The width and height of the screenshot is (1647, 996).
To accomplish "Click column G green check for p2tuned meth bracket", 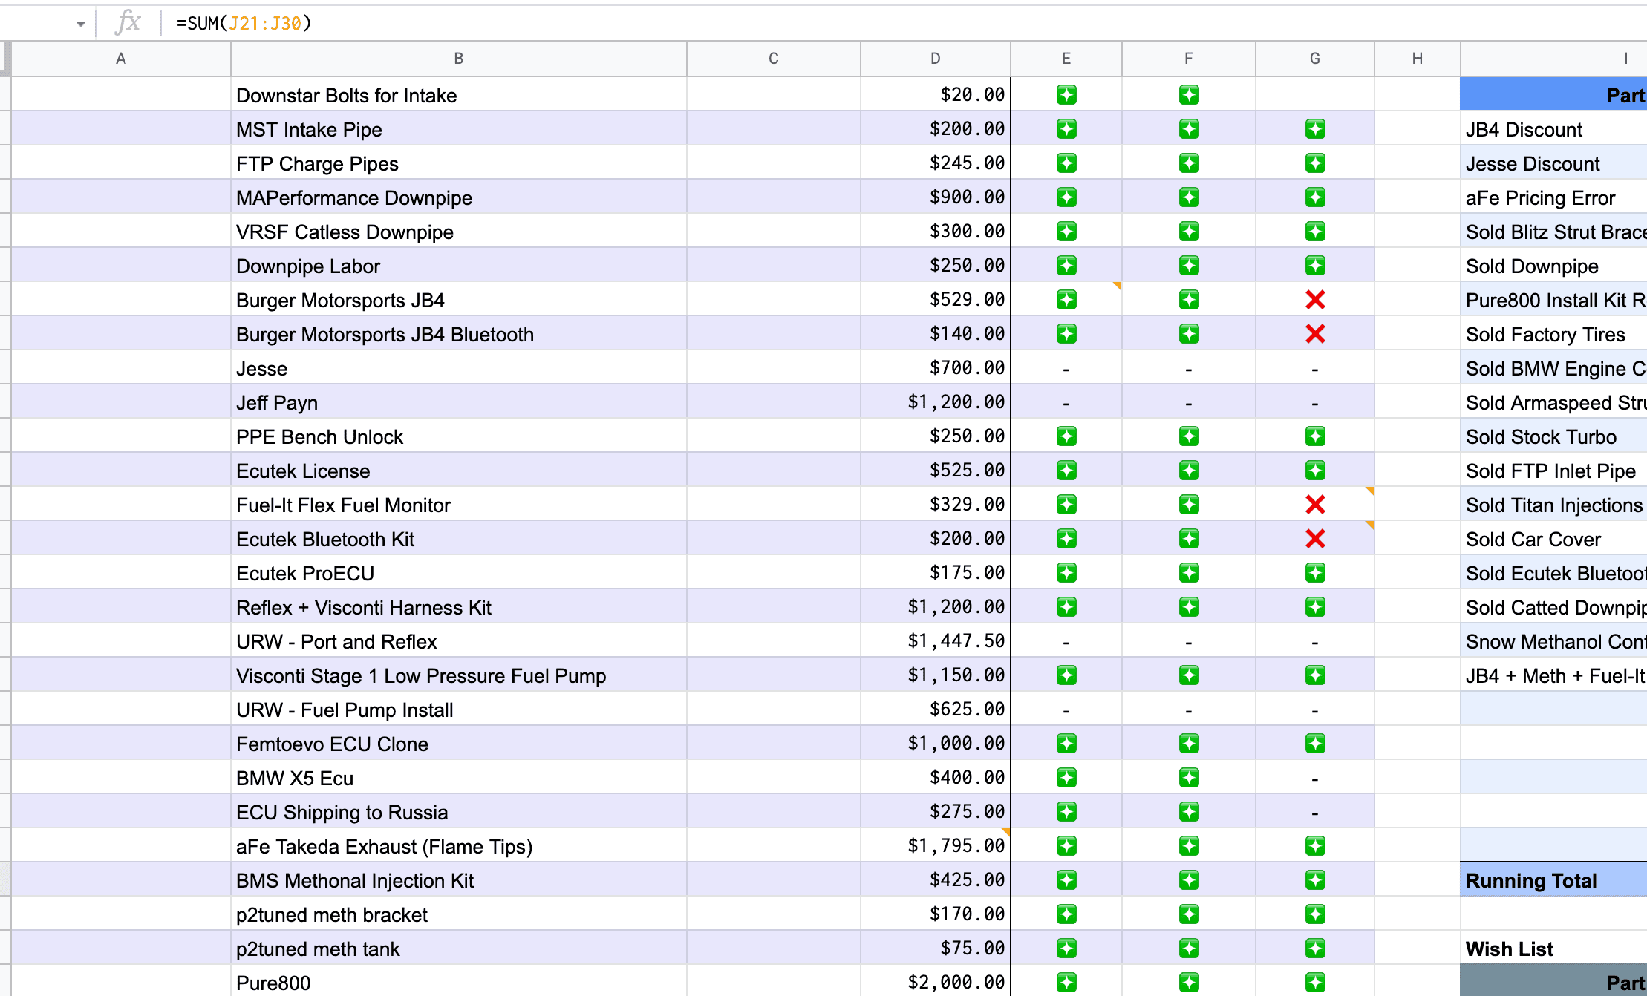I will tap(1315, 914).
